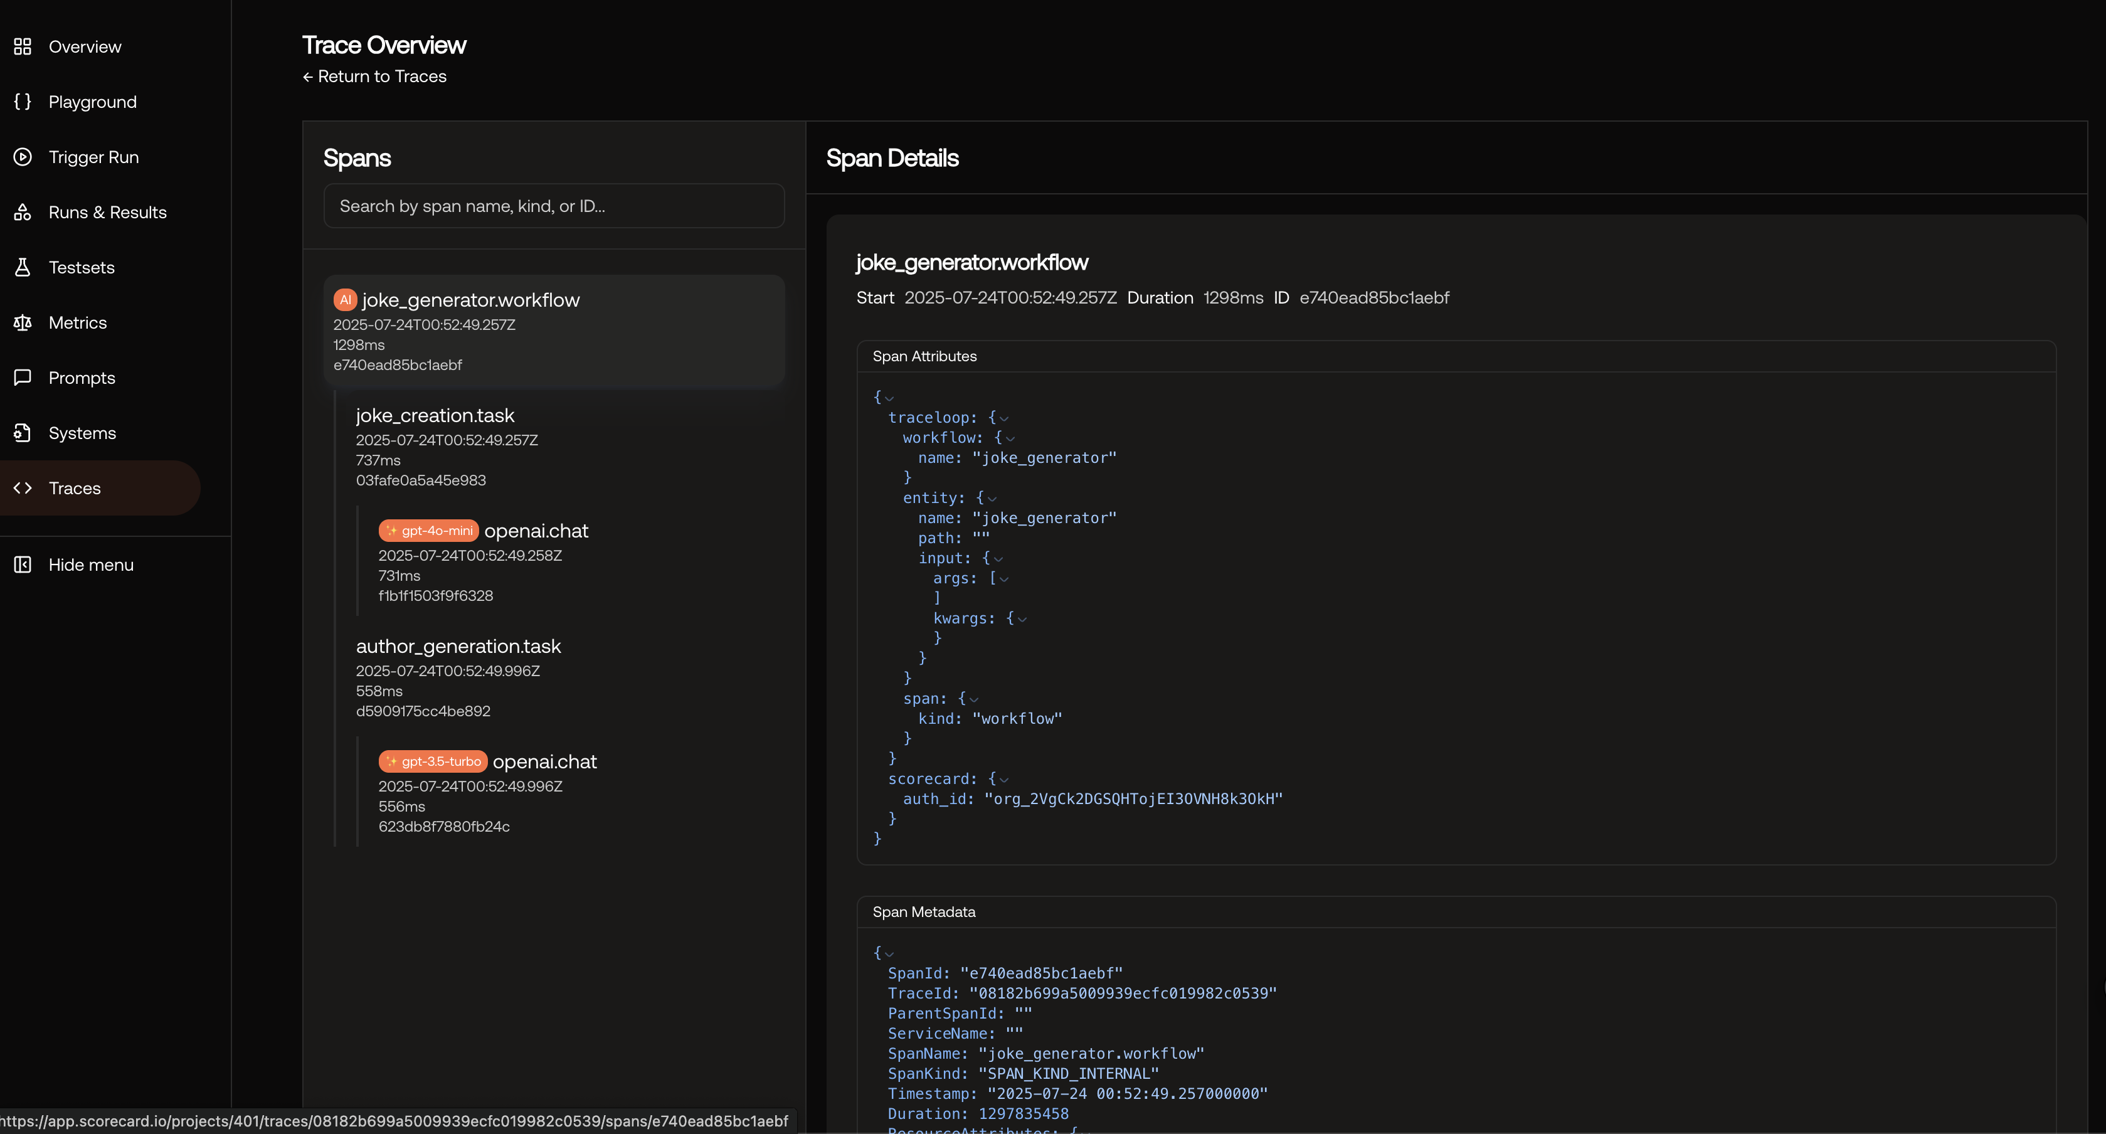2106x1134 pixels.
Task: Click the Trigger Run play icon
Action: [x=23, y=157]
